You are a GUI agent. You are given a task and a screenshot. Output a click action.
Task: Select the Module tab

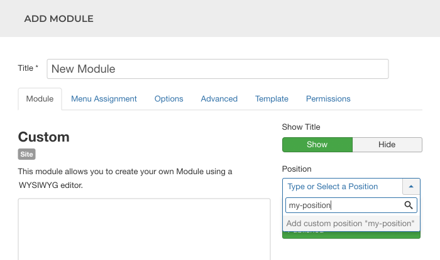pos(40,99)
